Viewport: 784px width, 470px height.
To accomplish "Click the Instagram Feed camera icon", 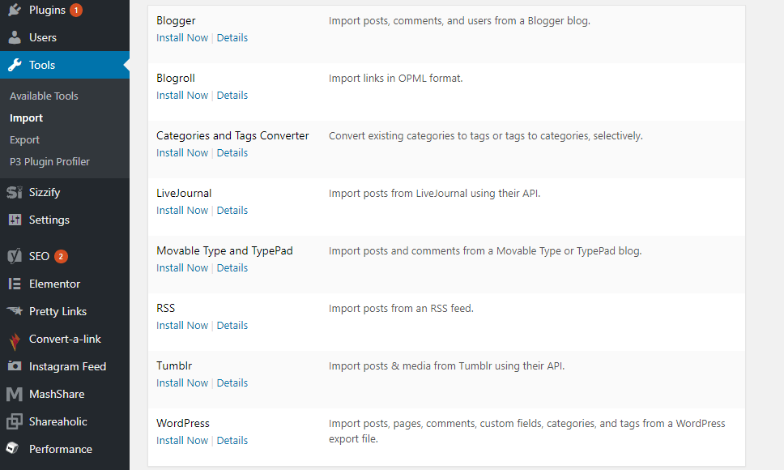I will coord(15,366).
